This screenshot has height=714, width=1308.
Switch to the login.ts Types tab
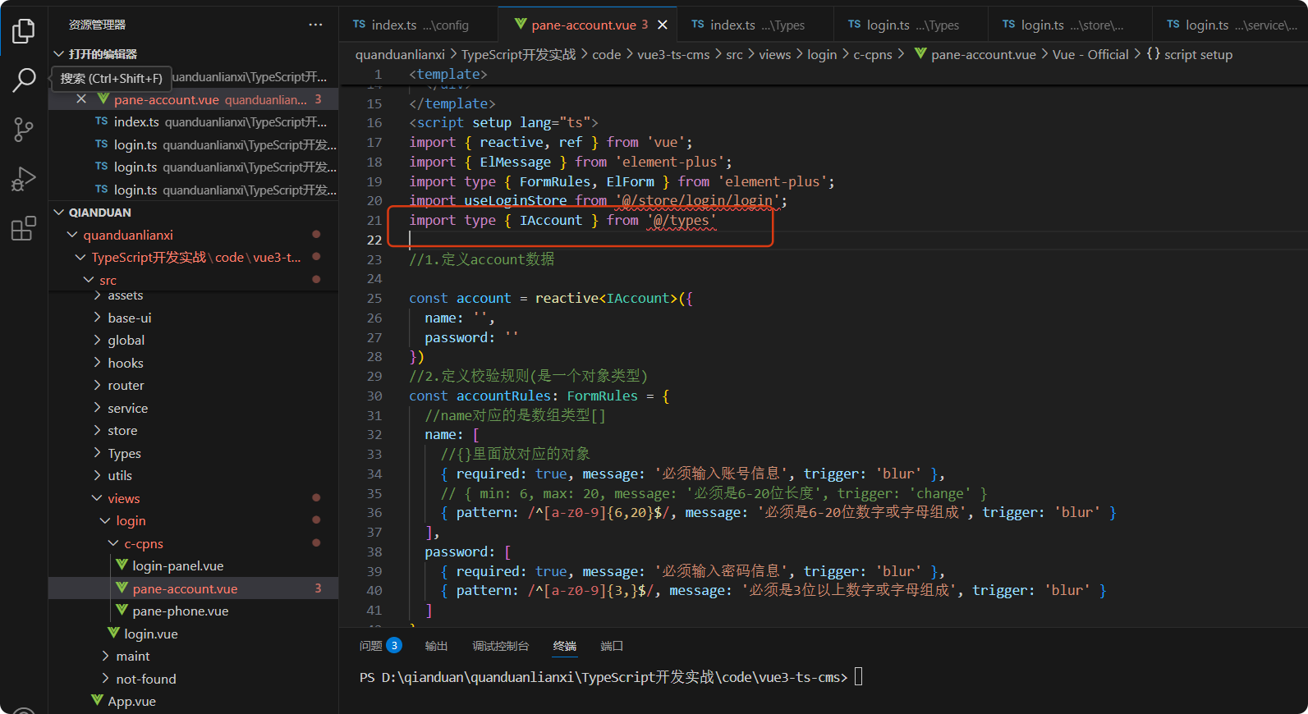[x=911, y=25]
